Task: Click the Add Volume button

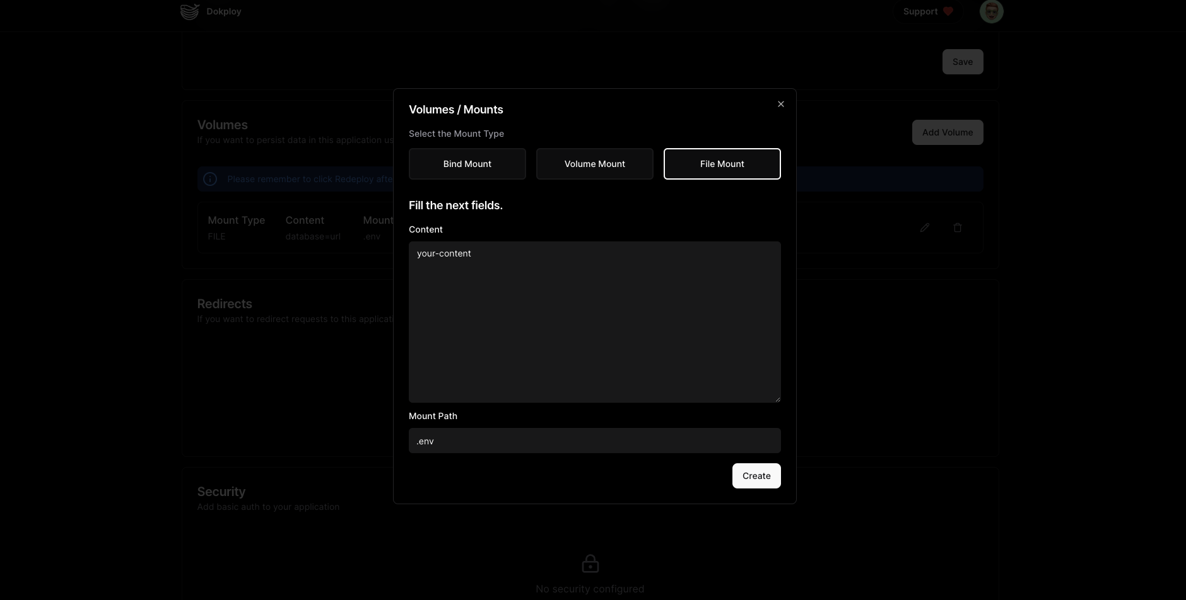Action: click(x=948, y=132)
